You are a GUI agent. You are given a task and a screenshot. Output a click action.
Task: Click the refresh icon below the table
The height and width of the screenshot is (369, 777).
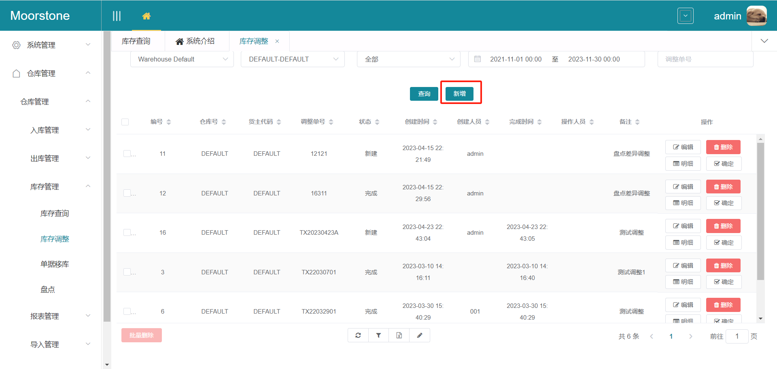point(358,335)
